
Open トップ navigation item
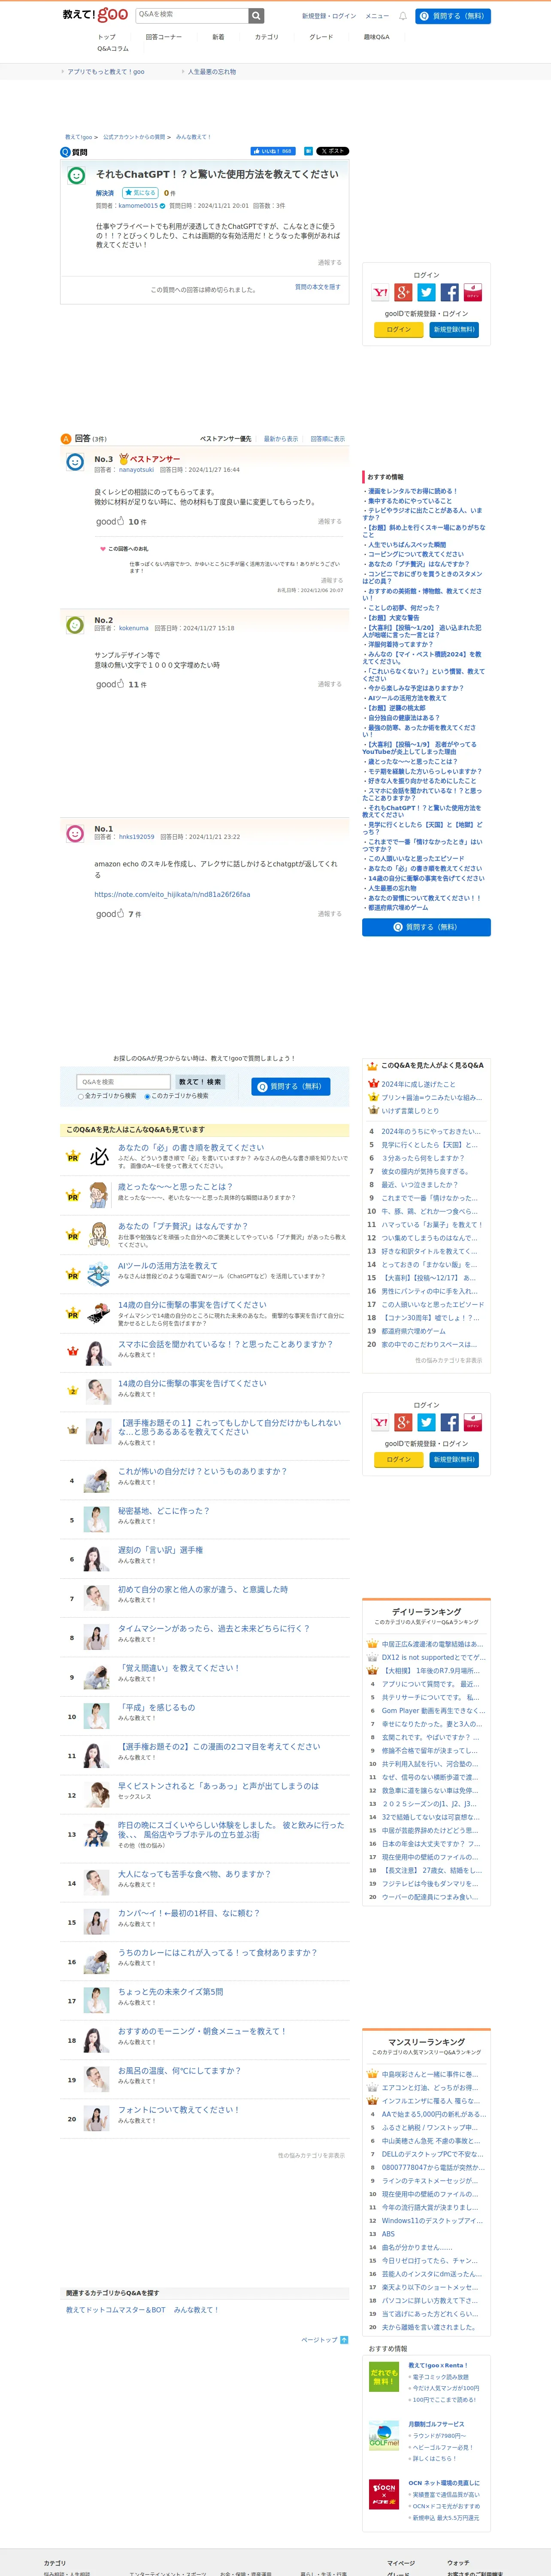point(106,37)
